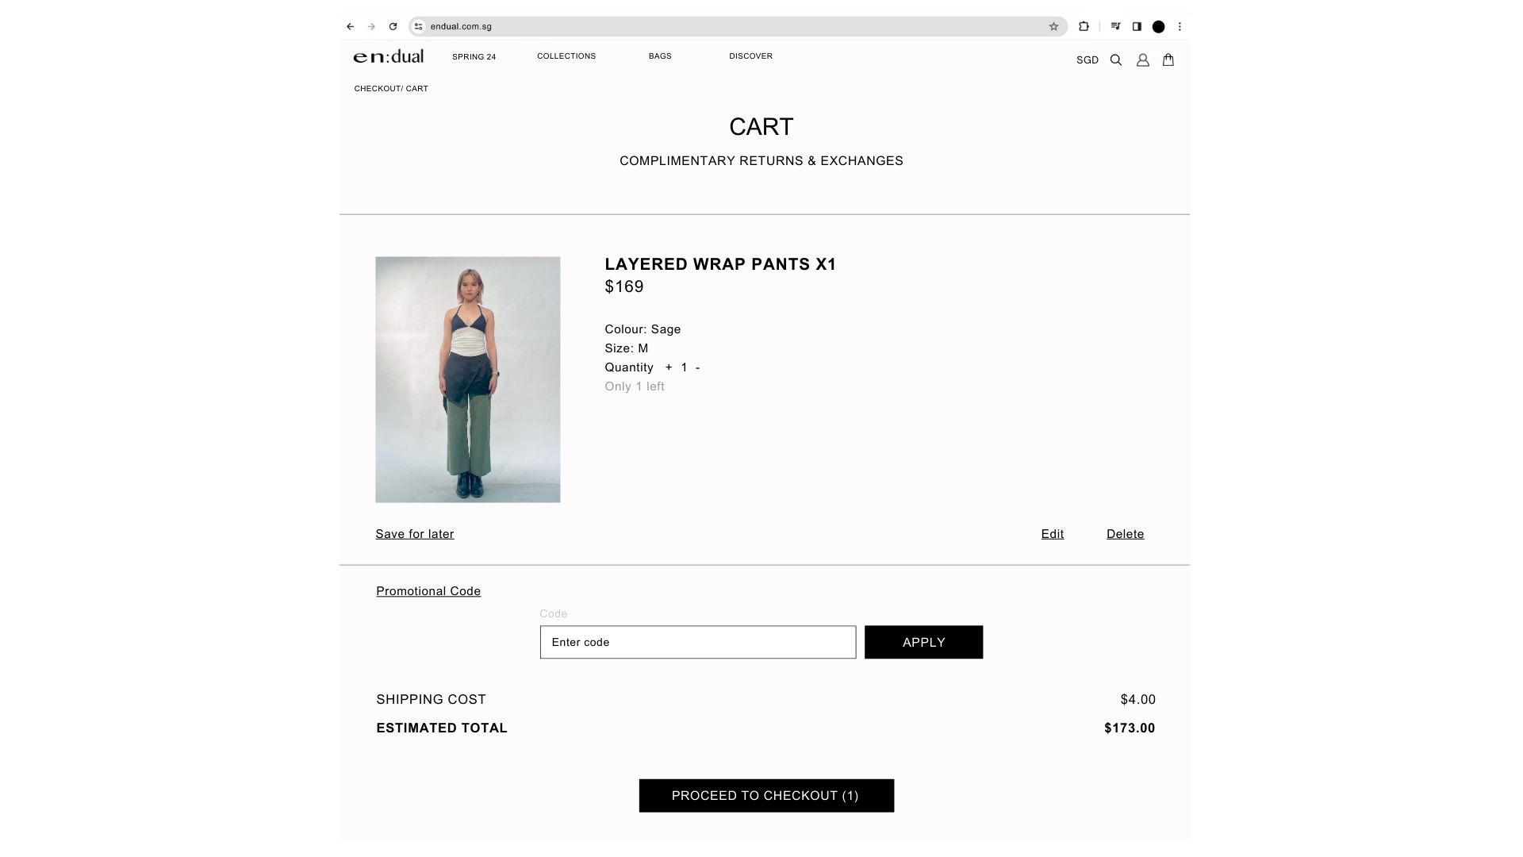1523x857 pixels.
Task: Focus the Enter code input field
Action: [x=698, y=642]
